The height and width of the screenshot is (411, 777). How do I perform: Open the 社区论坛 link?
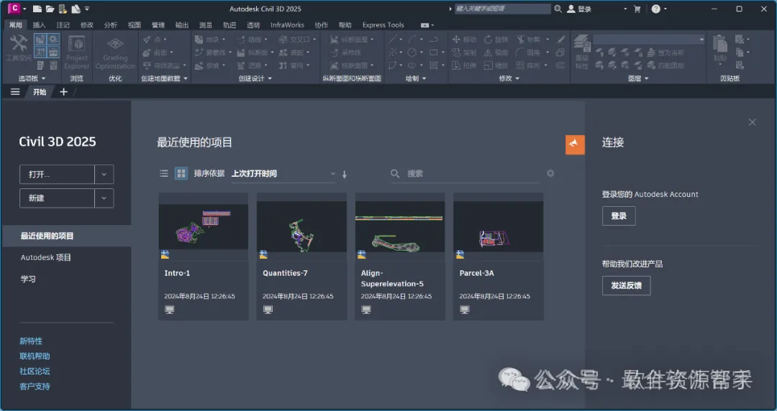pyautogui.click(x=35, y=371)
